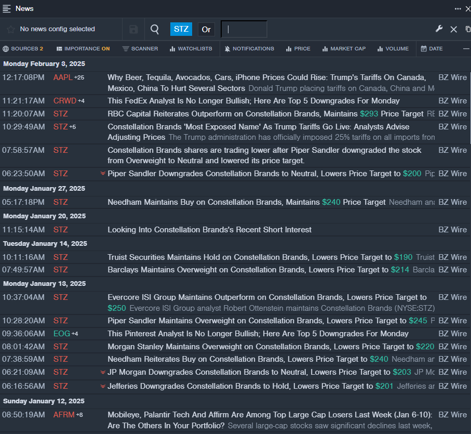The image size is (471, 434).
Task: Click the AAPL ticker on first news row
Action: point(62,77)
